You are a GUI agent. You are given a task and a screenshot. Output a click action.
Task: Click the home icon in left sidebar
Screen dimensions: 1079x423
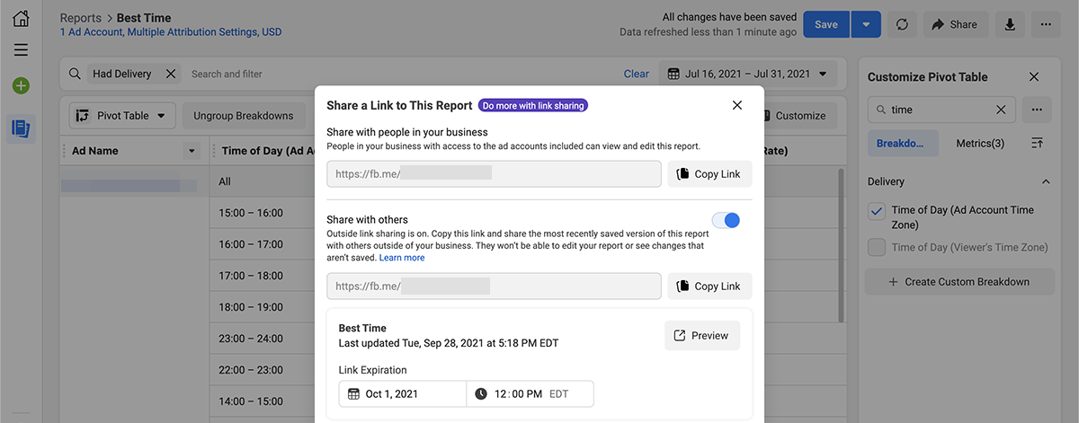coord(21,19)
